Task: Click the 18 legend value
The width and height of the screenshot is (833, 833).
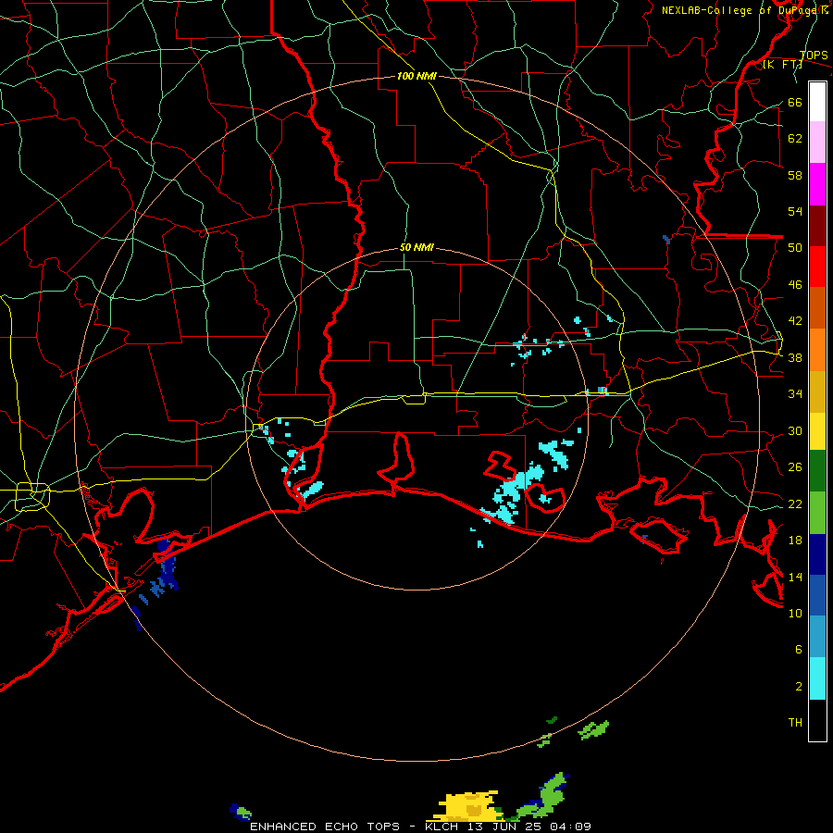Action: (795, 541)
